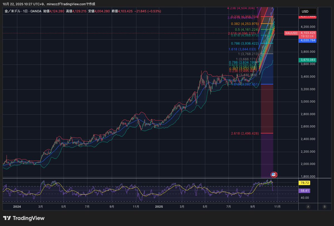Viewport: 334px width, 226px height.
Task: Open the USD currency selector
Action: (308, 12)
